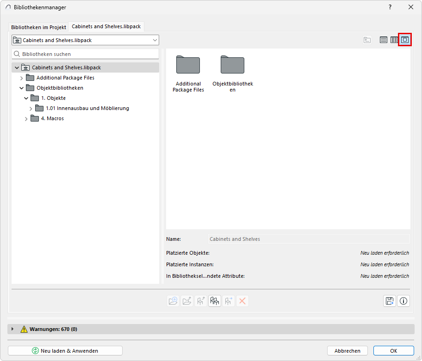Switch to list view mode

click(383, 40)
